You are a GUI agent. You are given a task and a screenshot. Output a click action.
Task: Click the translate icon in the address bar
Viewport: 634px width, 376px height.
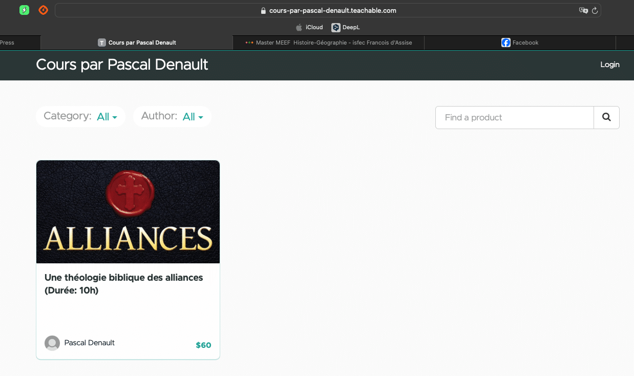tap(583, 10)
